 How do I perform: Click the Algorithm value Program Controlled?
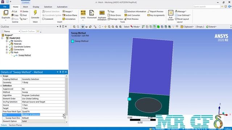pyautogui.click(x=43, y=95)
